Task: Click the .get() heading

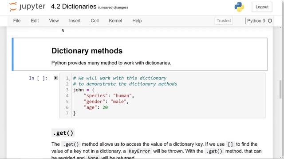Action: point(63,133)
